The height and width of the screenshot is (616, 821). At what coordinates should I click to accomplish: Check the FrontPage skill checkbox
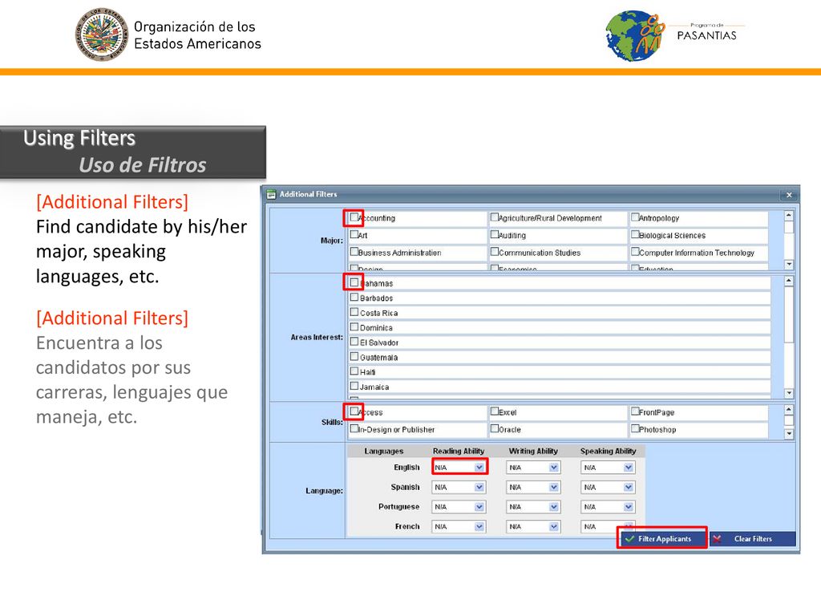click(x=635, y=411)
